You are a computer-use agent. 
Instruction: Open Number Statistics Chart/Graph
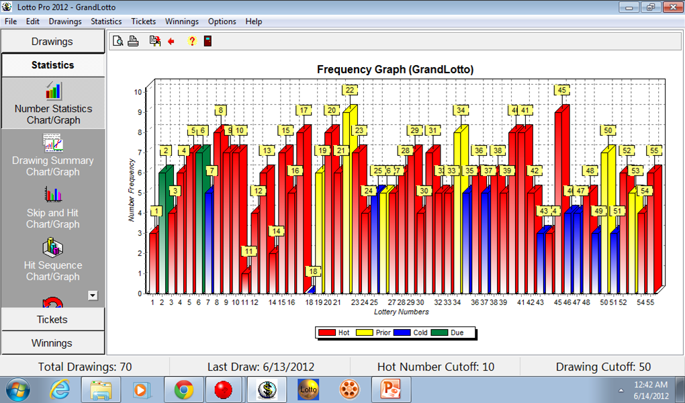pyautogui.click(x=53, y=103)
